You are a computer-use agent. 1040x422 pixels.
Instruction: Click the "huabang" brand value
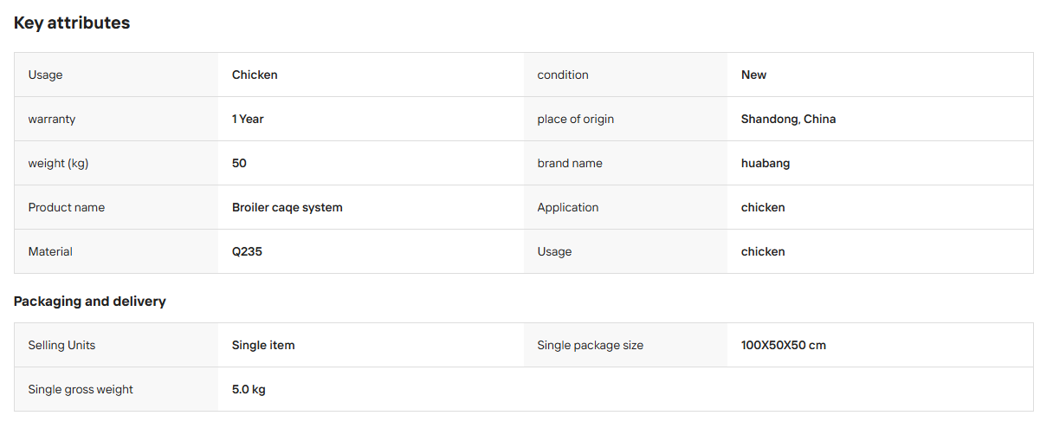tap(765, 163)
